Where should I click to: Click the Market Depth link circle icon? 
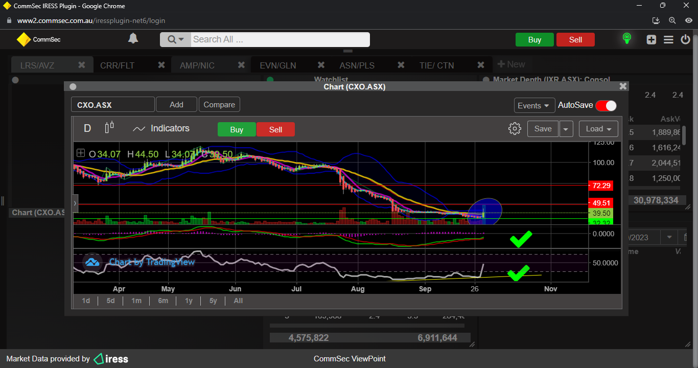(x=485, y=80)
